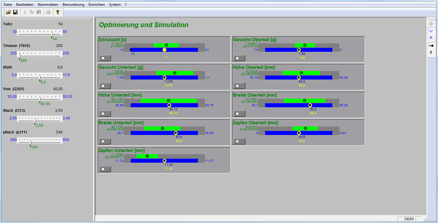Screen dimensions: 438x223
Task: Click the pNach (p311) slider handle
Action: tap(30, 142)
